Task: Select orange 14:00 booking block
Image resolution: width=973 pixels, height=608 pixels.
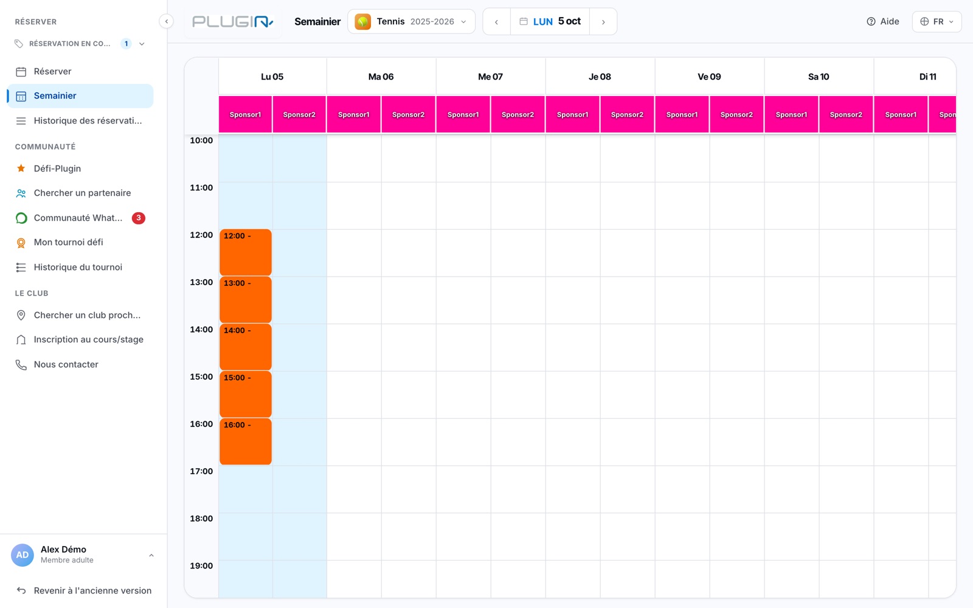Action: (246, 347)
